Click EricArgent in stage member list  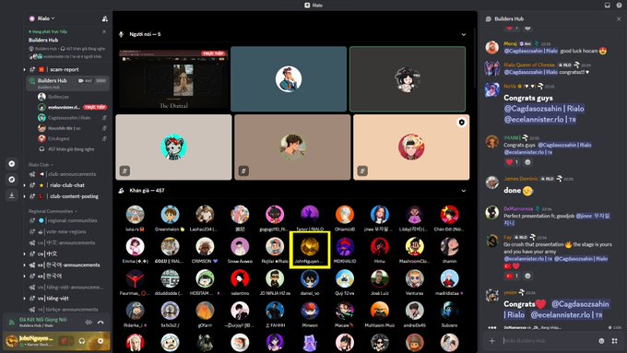(59, 139)
